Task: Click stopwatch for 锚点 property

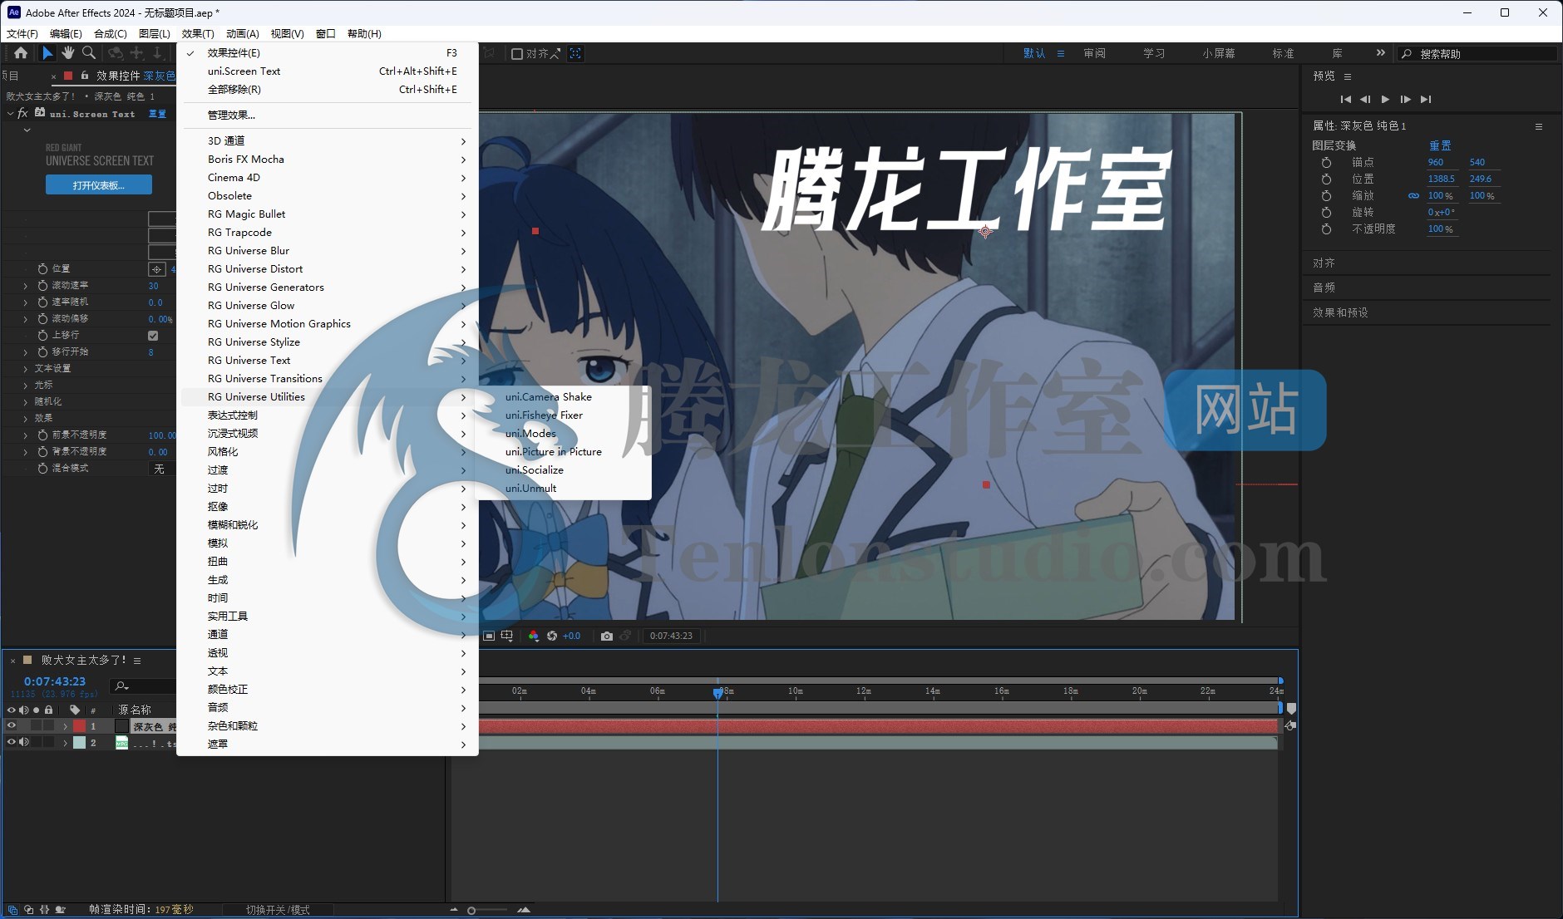Action: pos(1326,163)
